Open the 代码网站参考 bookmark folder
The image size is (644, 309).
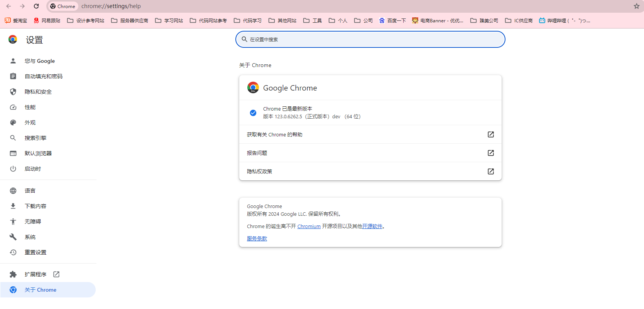pyautogui.click(x=208, y=20)
